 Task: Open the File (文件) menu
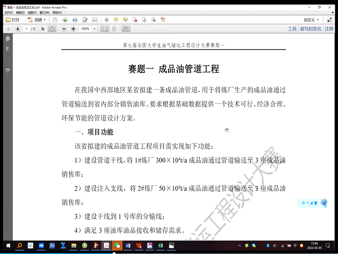(x=8, y=13)
